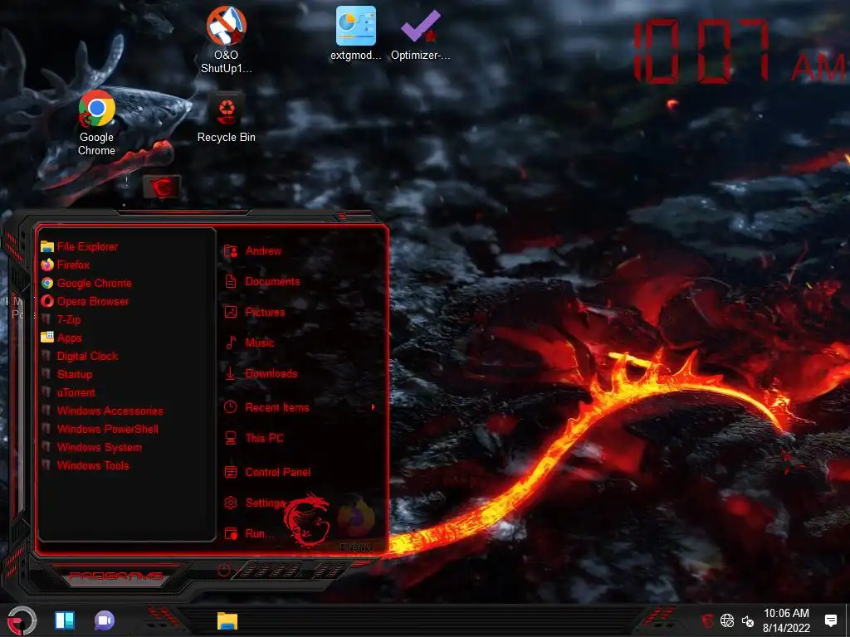Click the Documents page icon

point(231,282)
